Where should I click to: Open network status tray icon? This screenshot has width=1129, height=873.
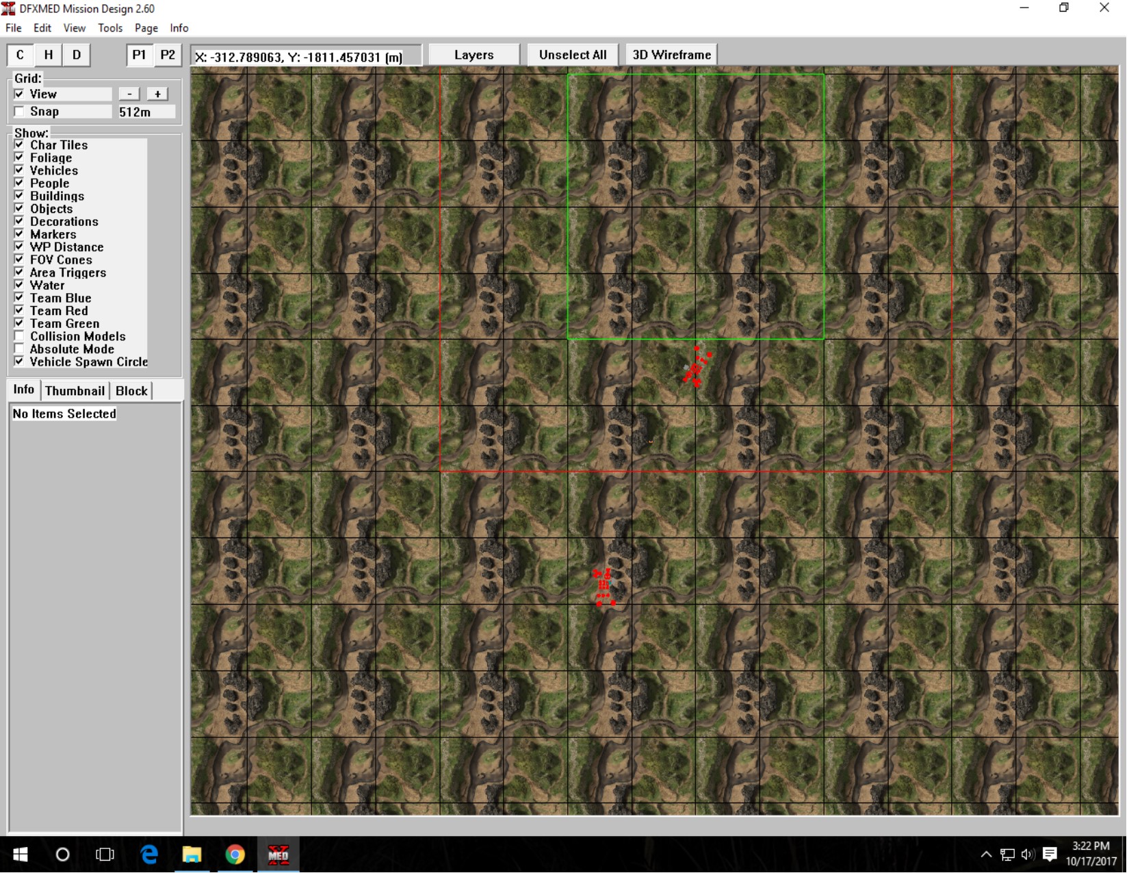click(1007, 855)
